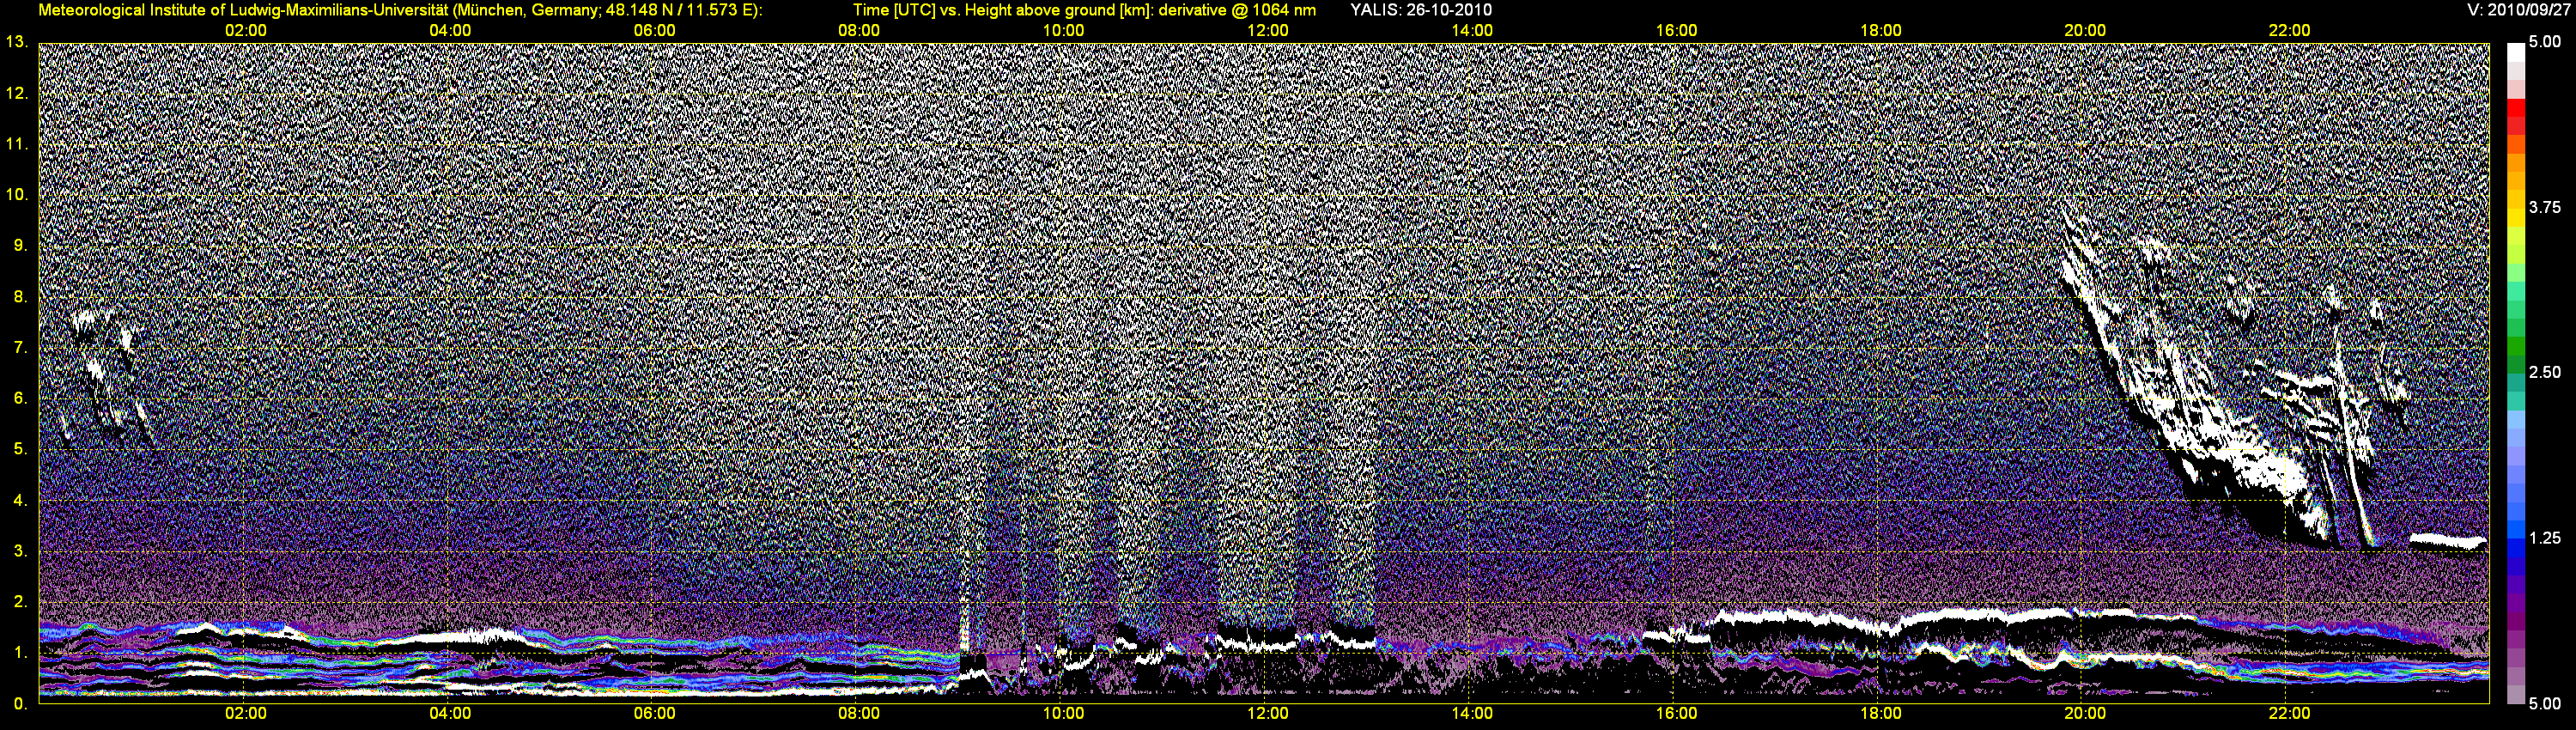Click the '14:00' label on bottom time axis
This screenshot has width=2576, height=730.
[1472, 714]
